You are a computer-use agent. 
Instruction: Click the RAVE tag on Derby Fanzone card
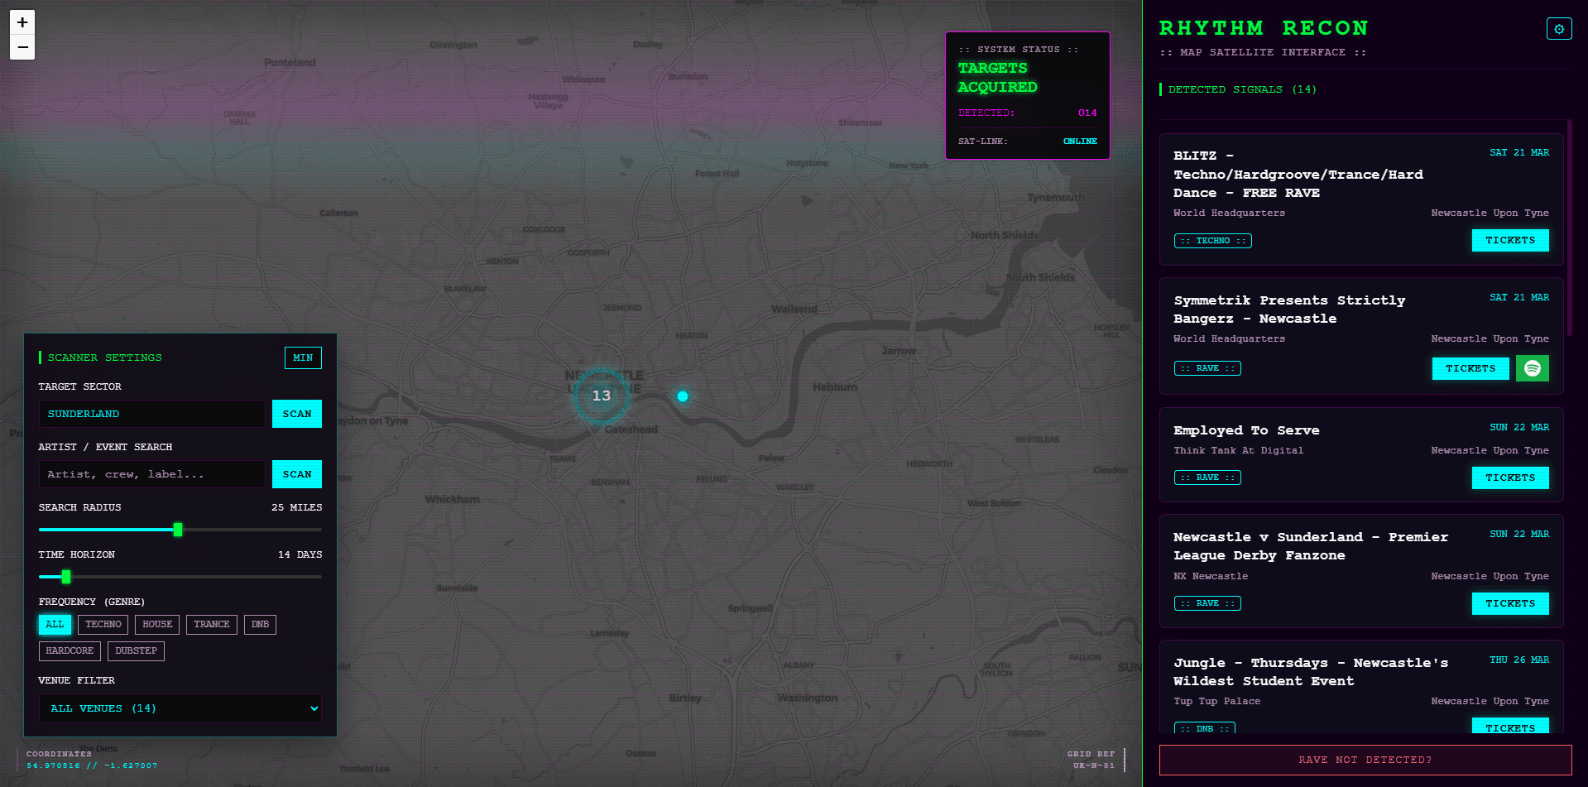coord(1207,603)
